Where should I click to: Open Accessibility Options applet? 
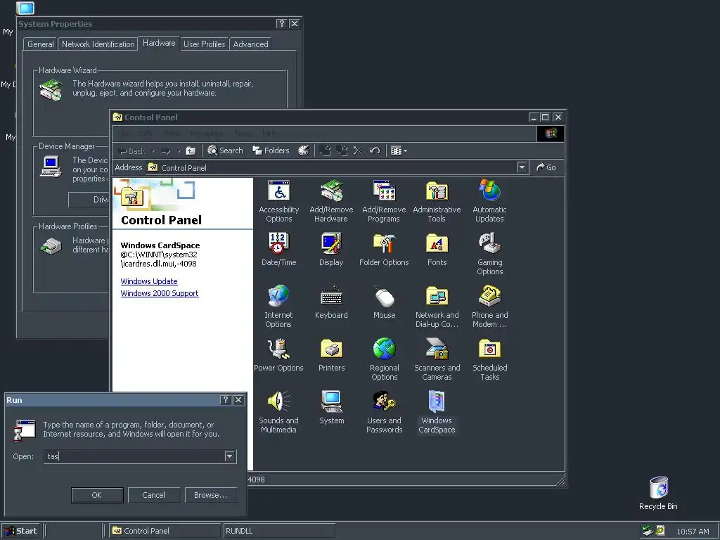278,201
